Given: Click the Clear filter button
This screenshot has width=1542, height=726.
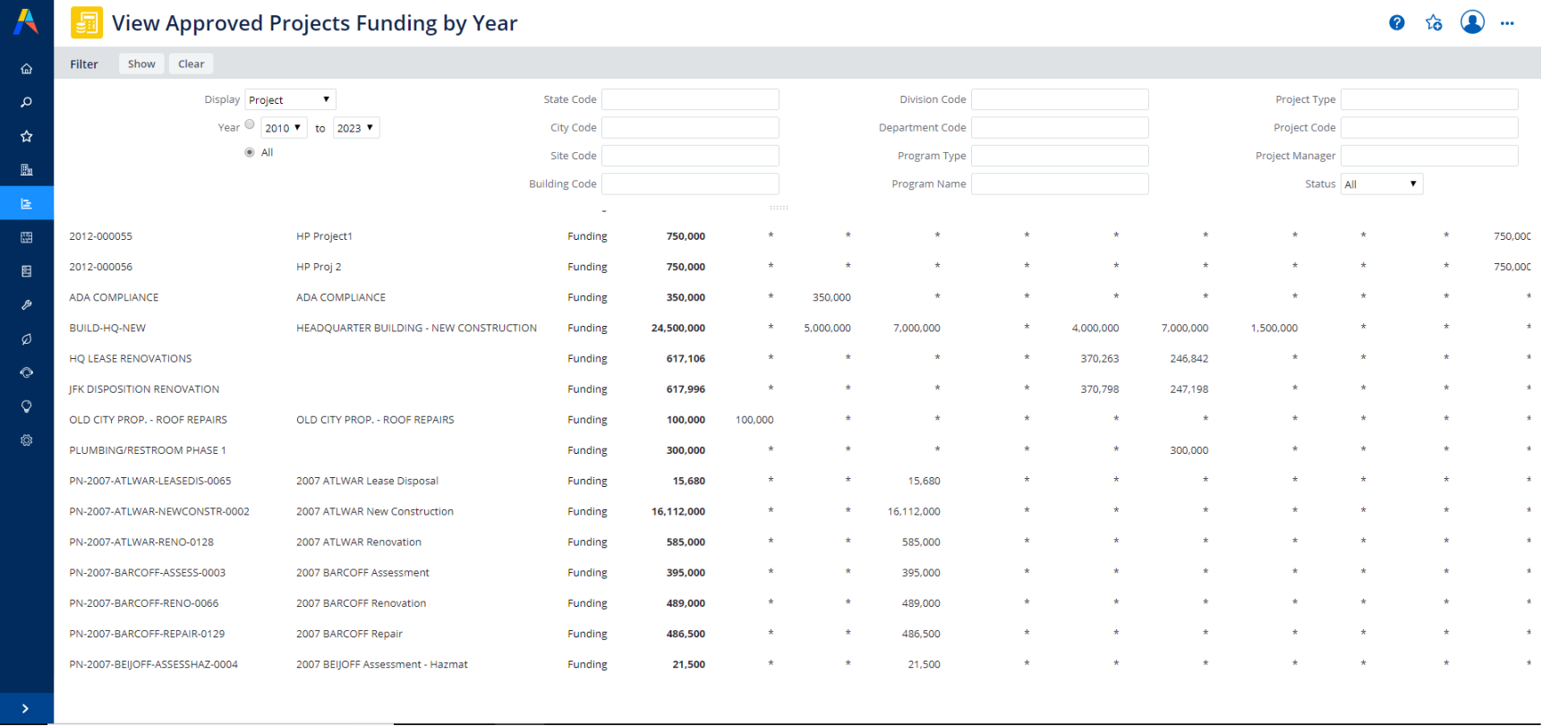Looking at the screenshot, I should click(191, 64).
